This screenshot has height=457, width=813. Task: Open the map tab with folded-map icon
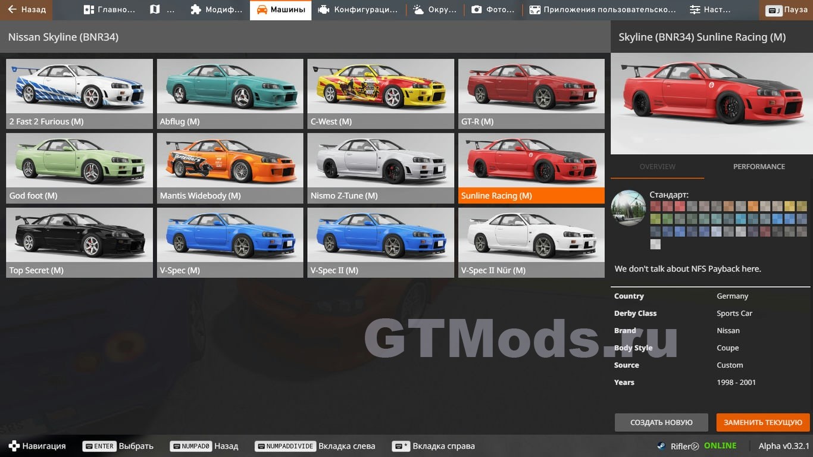click(x=162, y=10)
